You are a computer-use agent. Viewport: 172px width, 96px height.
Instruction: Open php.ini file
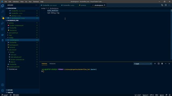[22, 62]
